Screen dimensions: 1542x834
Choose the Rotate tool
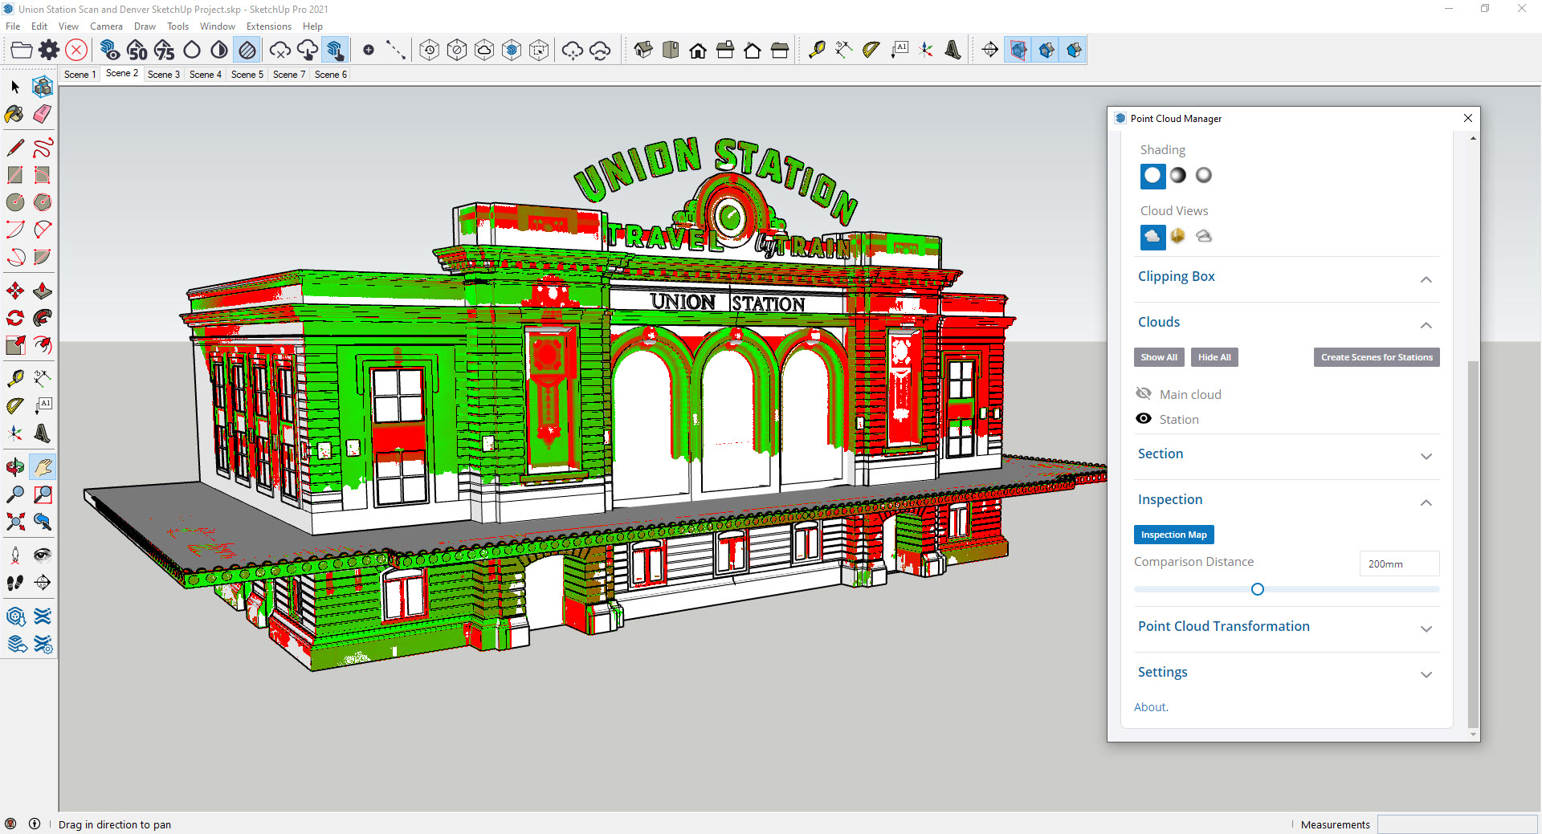15,318
